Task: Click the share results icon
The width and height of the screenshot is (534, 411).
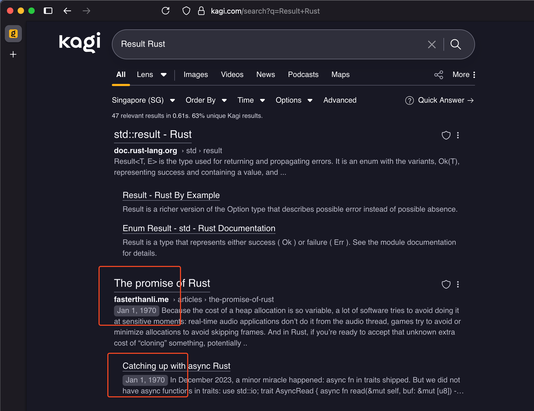Action: (438, 75)
